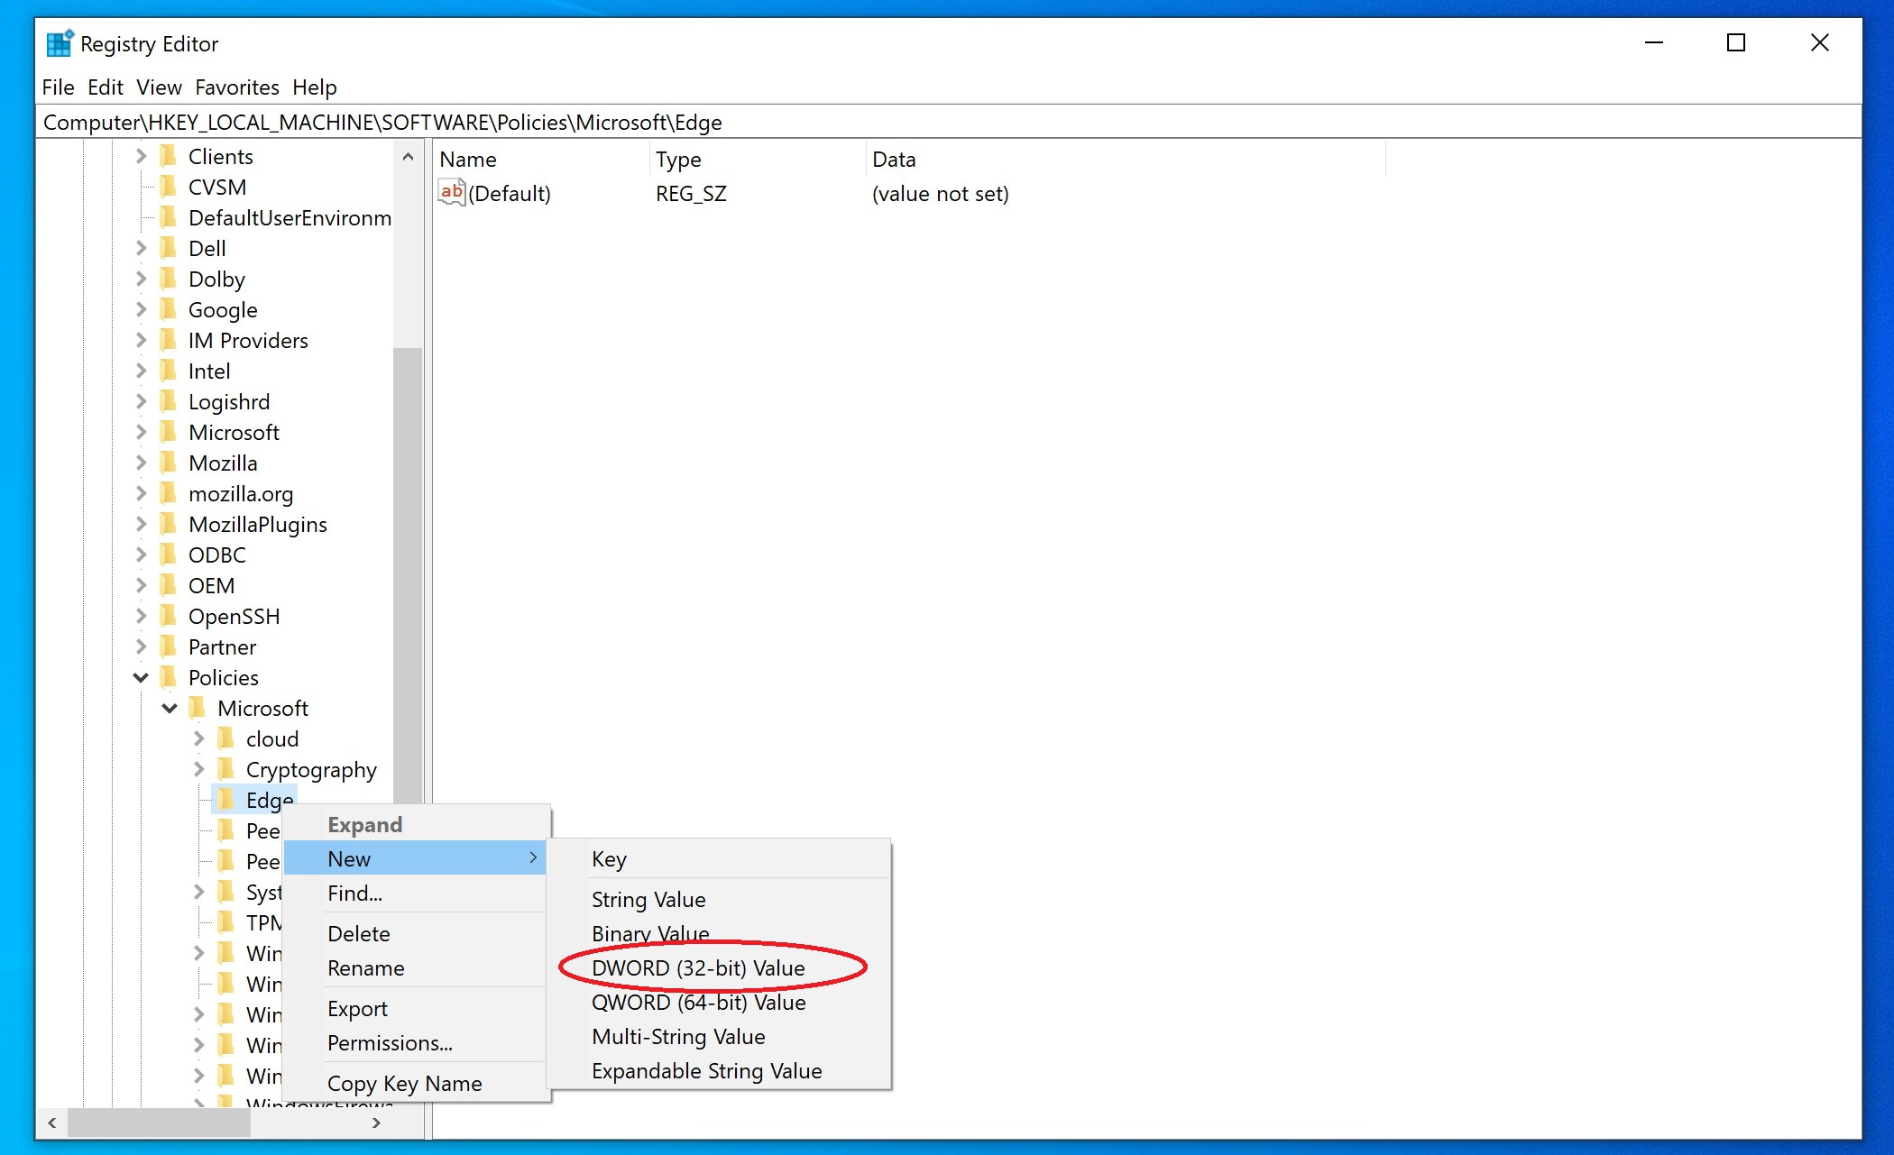Click the mozilla.org folder icon
Image resolution: width=1894 pixels, height=1155 pixels.
tap(168, 493)
